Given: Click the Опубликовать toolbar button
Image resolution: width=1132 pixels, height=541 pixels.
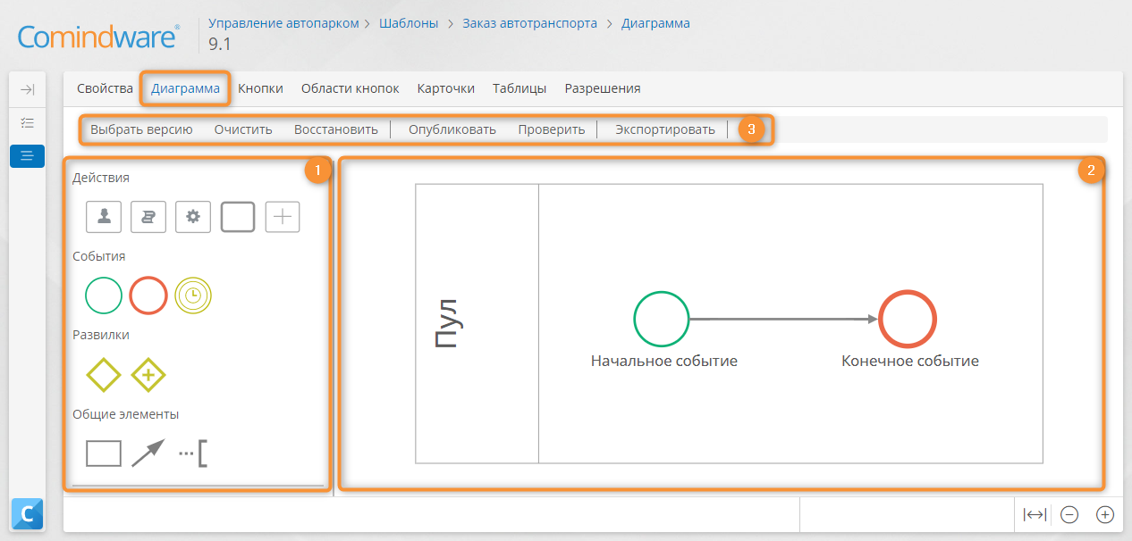Looking at the screenshot, I should [452, 129].
